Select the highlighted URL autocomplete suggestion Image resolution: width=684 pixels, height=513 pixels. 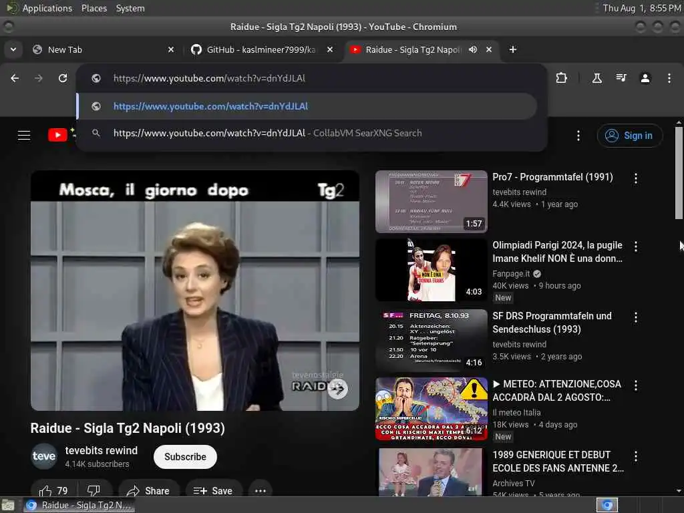307,106
